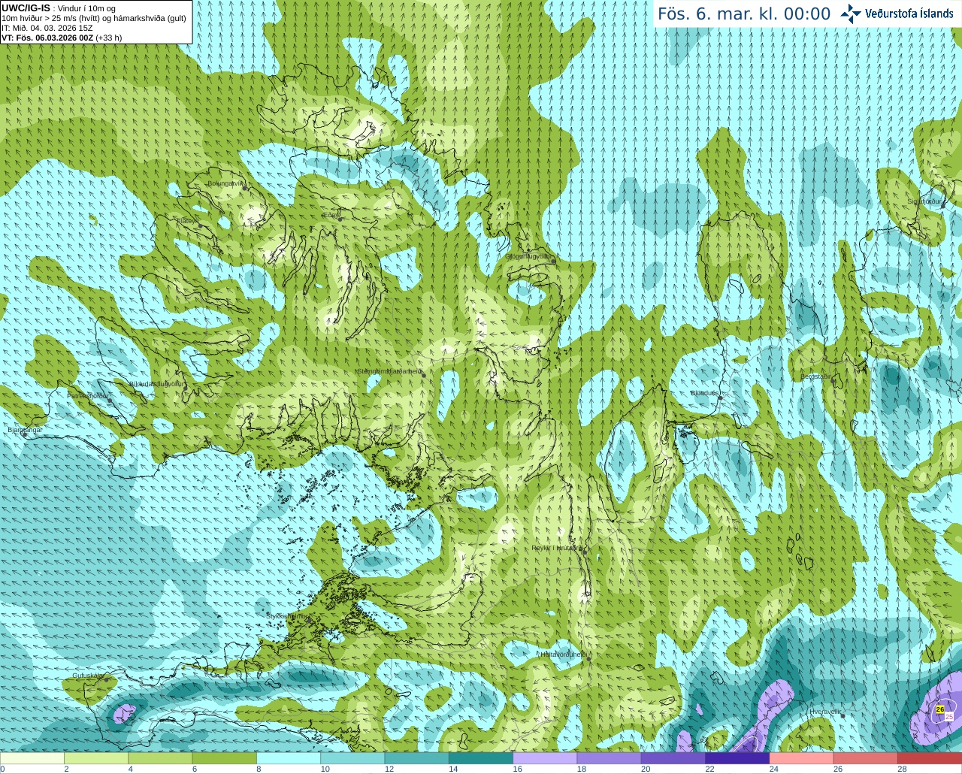Image resolution: width=962 pixels, height=774 pixels.
Task: Click the 24–26 m/s salmon pink legend swatch
Action: tap(801, 758)
